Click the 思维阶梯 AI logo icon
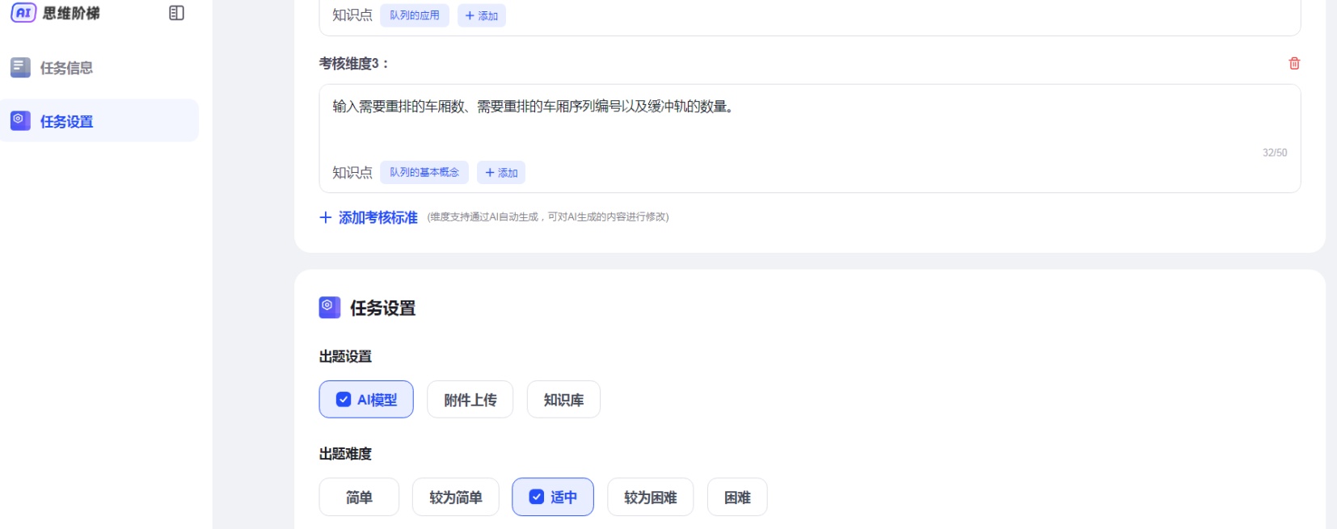Screen dimensions: 1337x529 click(23, 13)
